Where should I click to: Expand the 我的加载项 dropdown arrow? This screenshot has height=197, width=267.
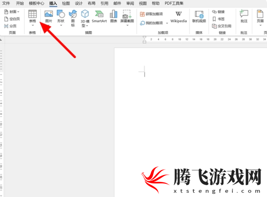click(167, 23)
